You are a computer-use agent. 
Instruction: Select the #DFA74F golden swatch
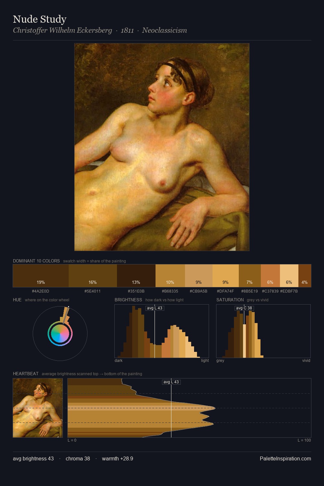226,276
